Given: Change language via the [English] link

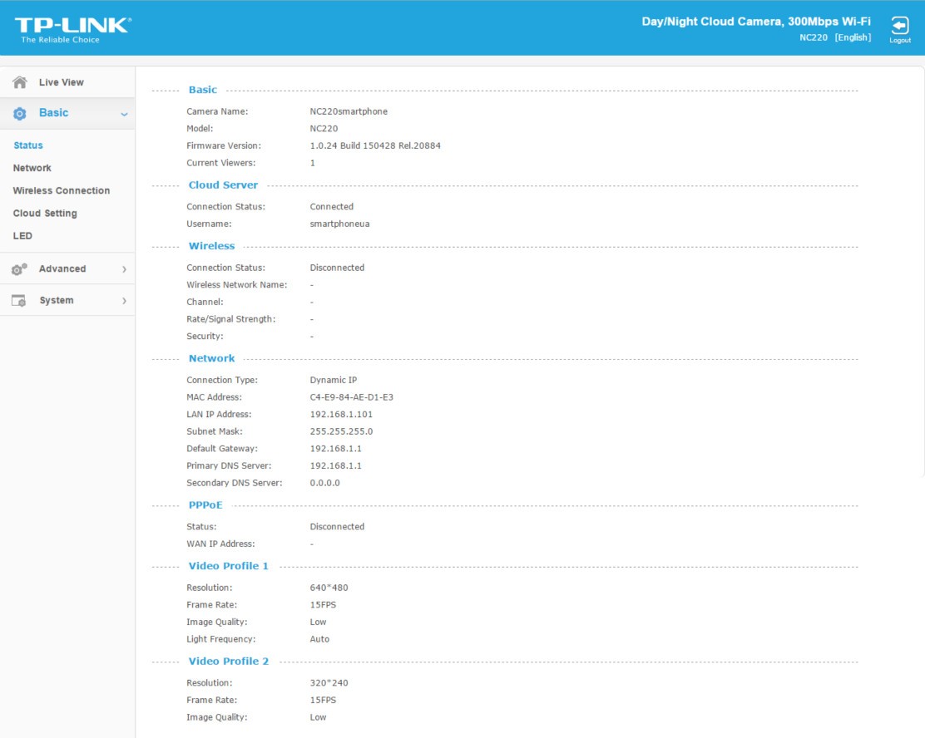Looking at the screenshot, I should click(853, 37).
